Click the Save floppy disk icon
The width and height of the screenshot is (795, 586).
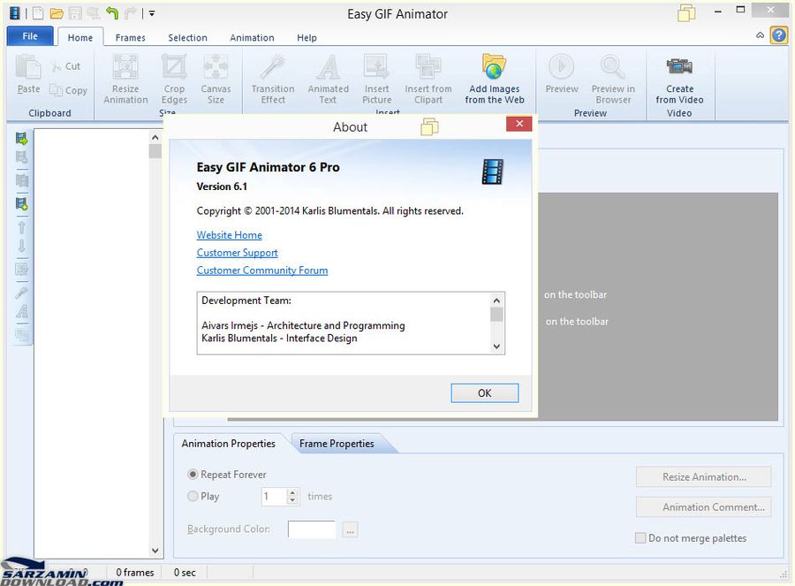[75, 13]
